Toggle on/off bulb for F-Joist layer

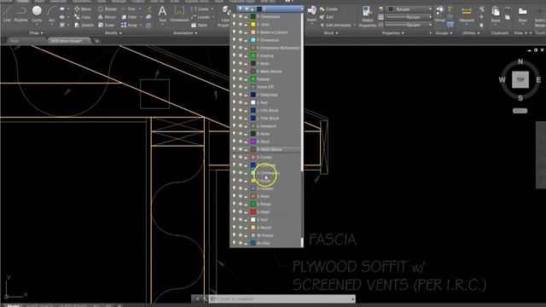coord(234,24)
